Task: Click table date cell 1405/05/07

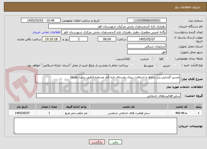Action: 22,113
